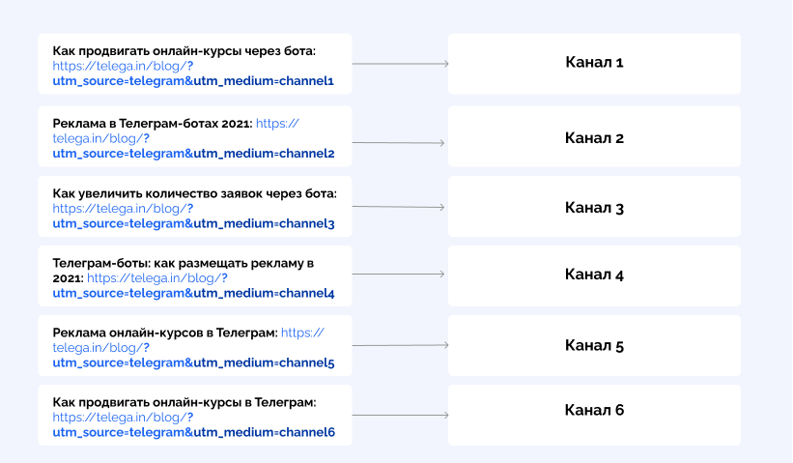Select the Канал 5 box
Viewport: 793px width, 463px height.
click(x=594, y=346)
